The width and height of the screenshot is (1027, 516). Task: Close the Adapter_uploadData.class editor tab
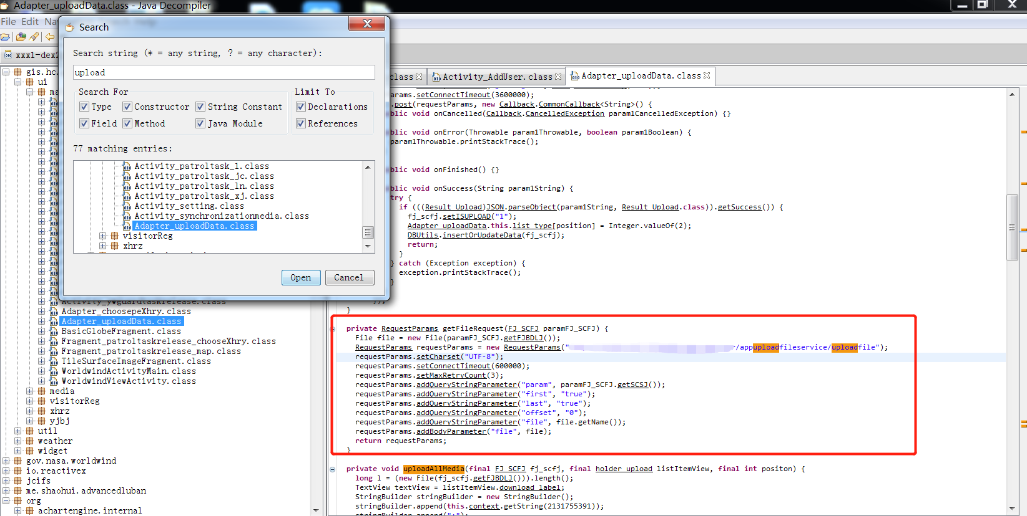pyautogui.click(x=707, y=75)
